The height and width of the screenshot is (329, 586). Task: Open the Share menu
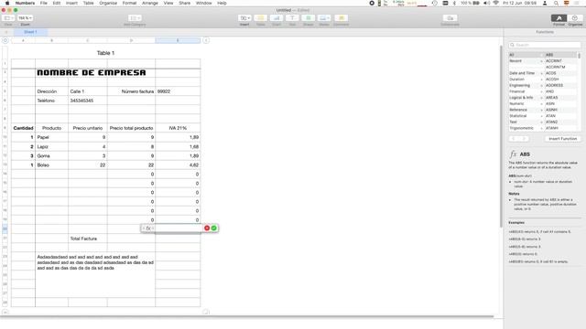tap(184, 3)
